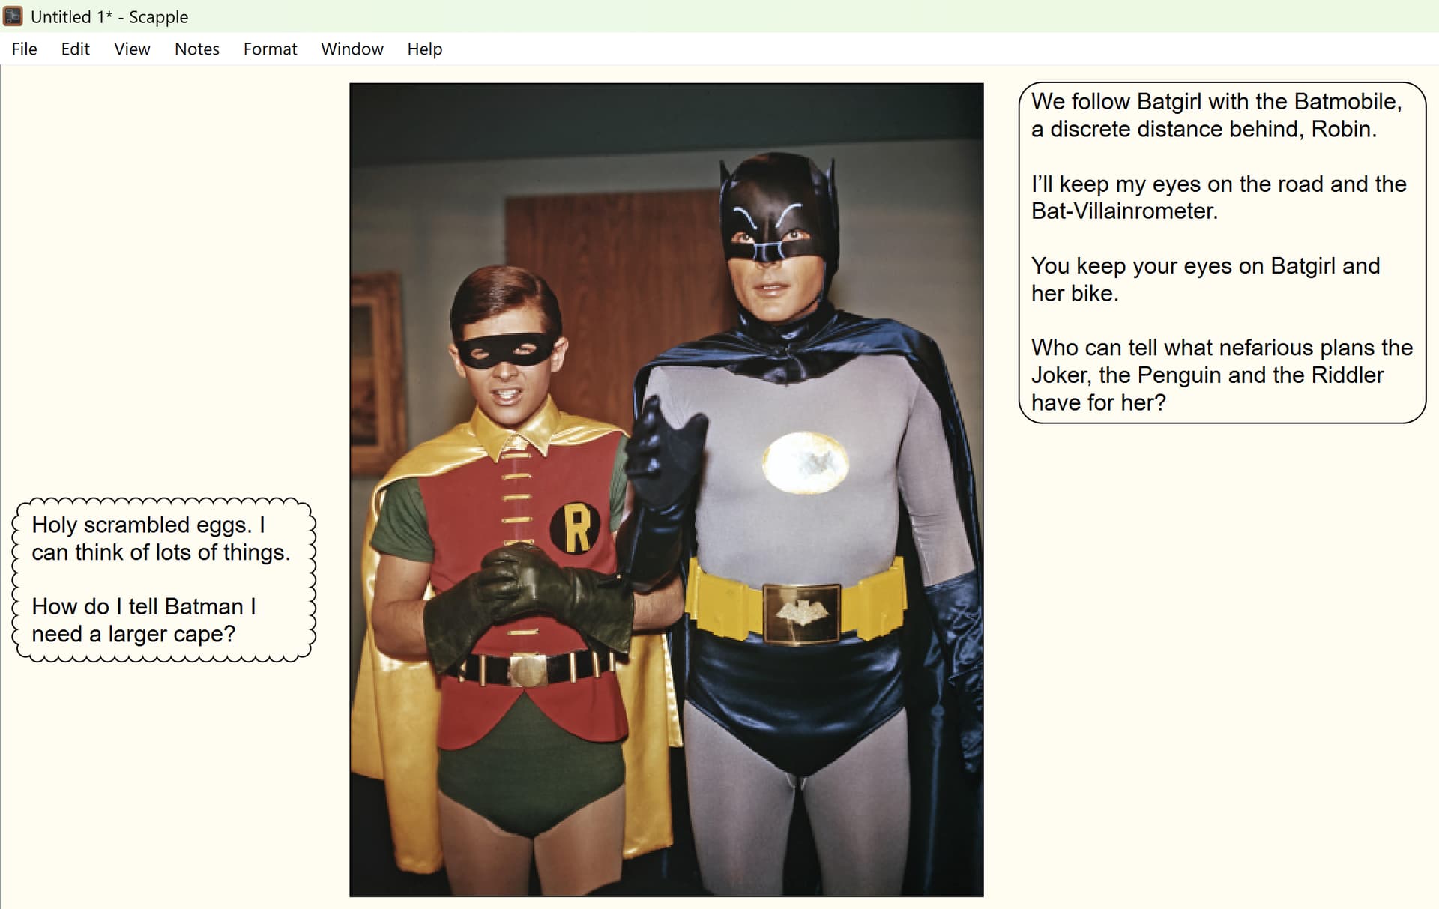1439x909 pixels.
Task: Select the Batman and Robin photo
Action: point(666,489)
